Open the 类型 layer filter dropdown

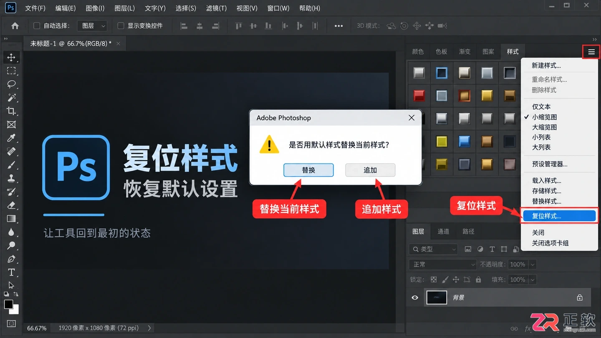click(434, 249)
